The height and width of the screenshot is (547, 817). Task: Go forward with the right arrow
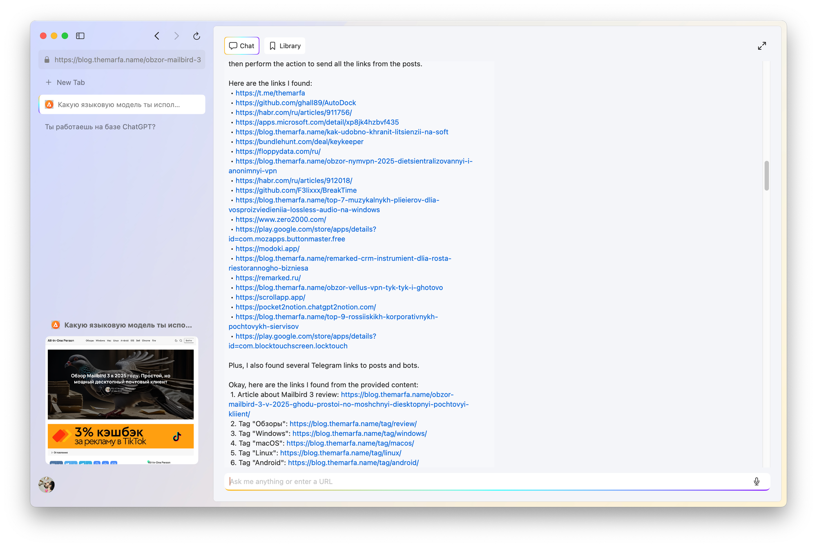pyautogui.click(x=176, y=36)
